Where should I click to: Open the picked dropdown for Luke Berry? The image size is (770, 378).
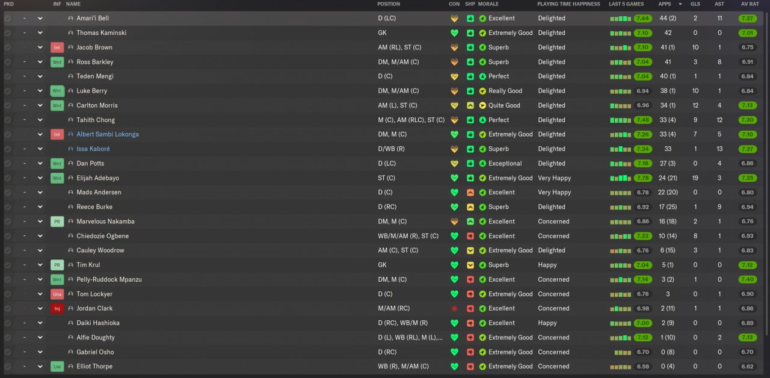40,91
